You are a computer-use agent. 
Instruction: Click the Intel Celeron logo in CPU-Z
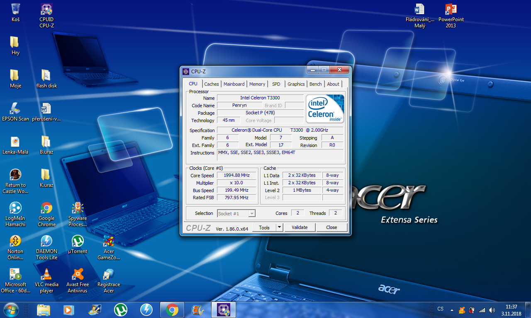[x=325, y=109]
